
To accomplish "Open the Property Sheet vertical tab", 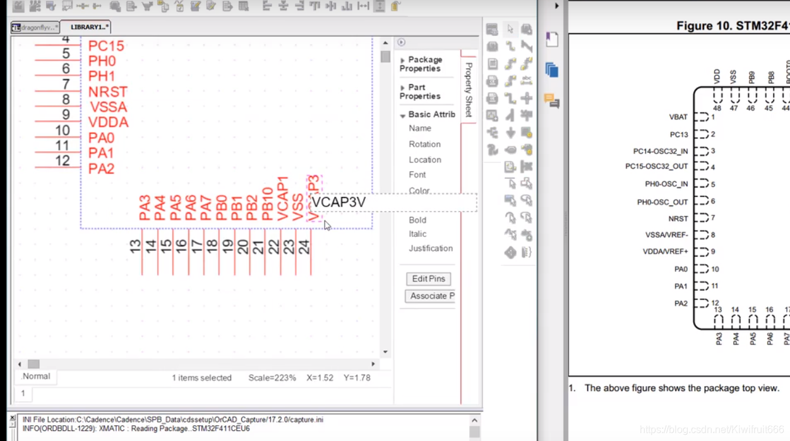I will [469, 88].
